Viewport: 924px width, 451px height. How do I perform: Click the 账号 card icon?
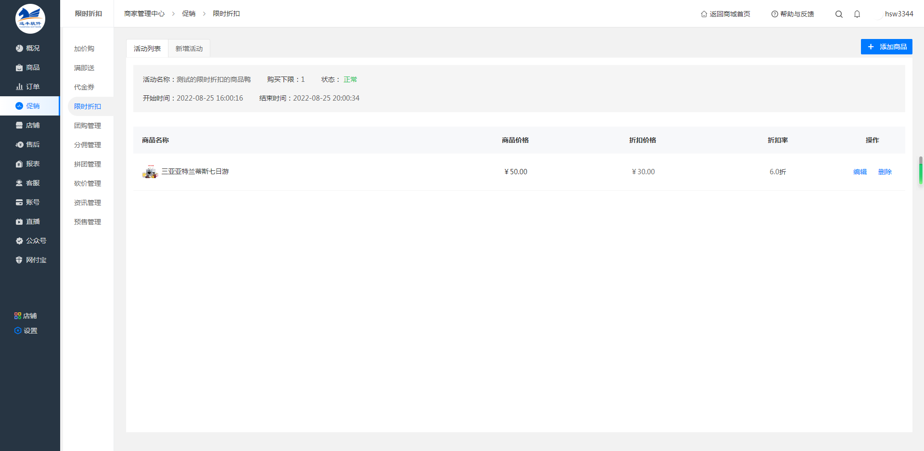point(19,202)
